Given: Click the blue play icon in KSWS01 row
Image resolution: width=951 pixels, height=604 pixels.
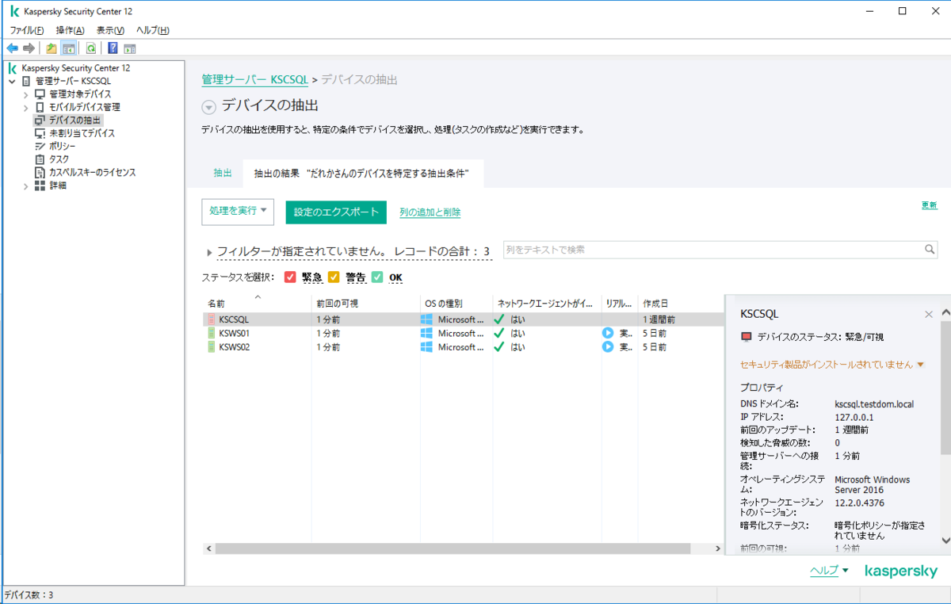Looking at the screenshot, I should pyautogui.click(x=608, y=334).
